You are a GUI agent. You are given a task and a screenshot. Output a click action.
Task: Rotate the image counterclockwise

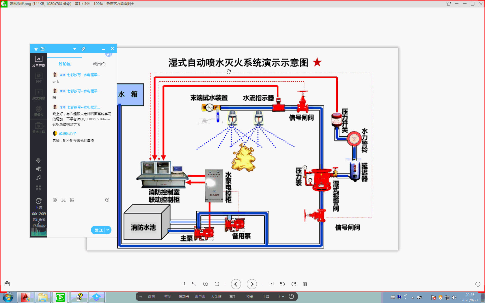[x=282, y=284]
